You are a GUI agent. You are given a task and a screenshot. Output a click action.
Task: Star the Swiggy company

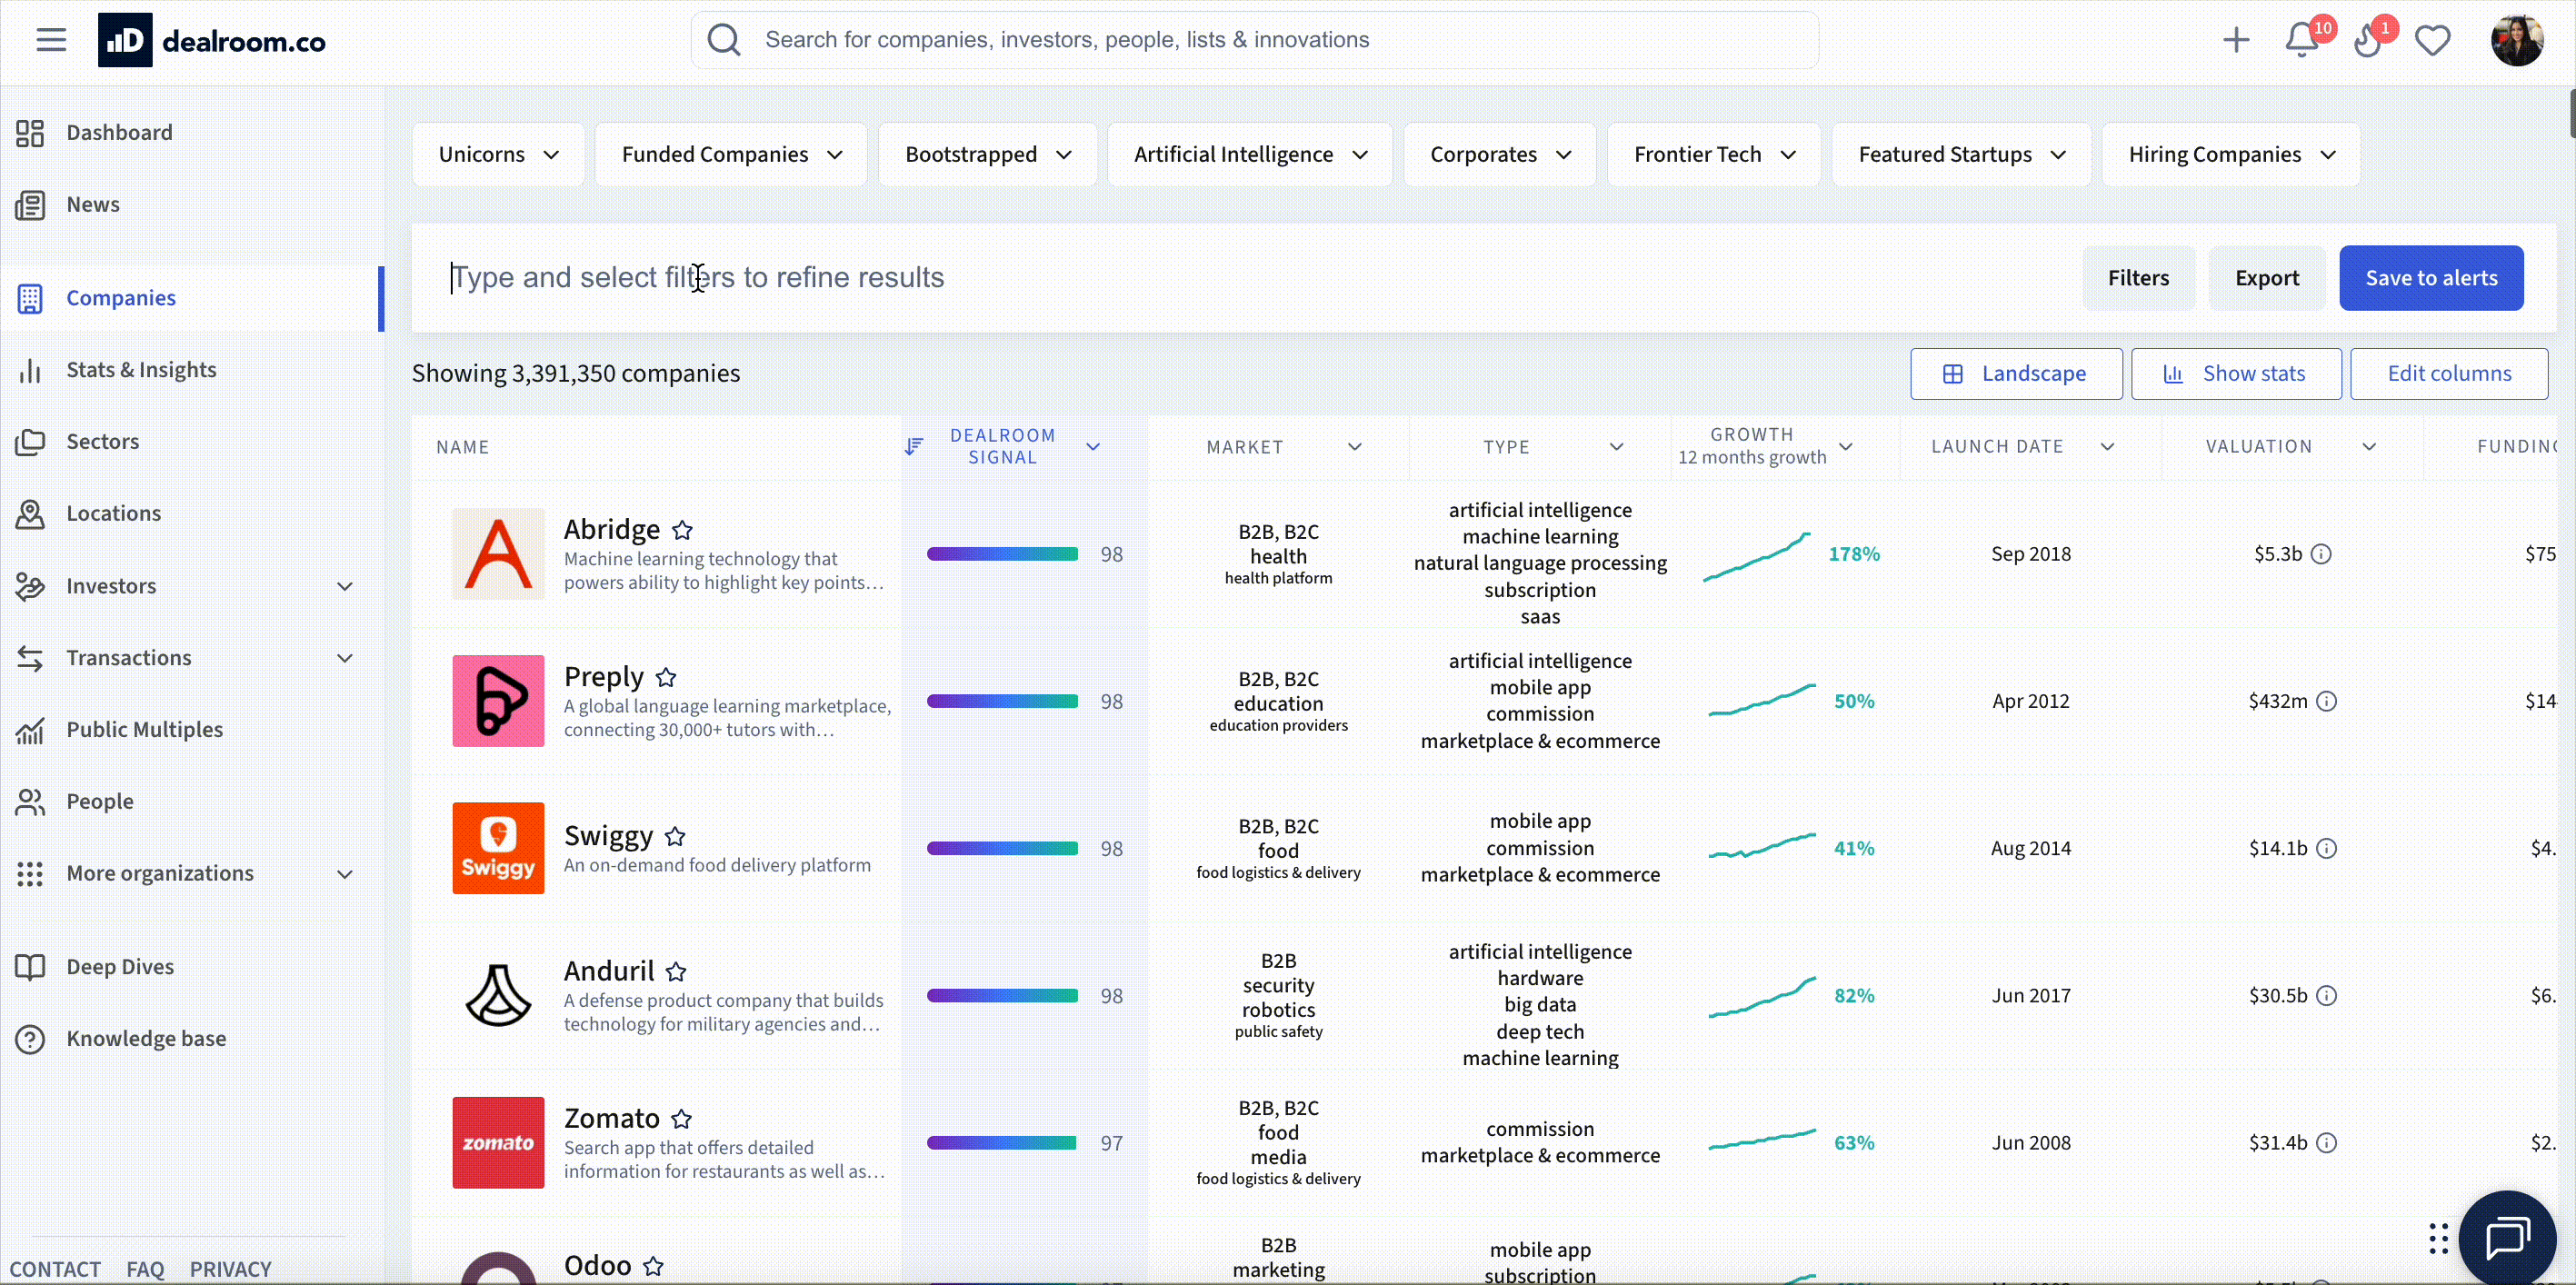tap(675, 836)
